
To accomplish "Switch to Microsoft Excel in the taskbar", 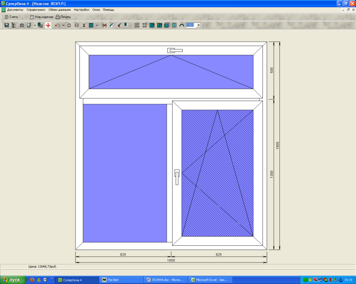I will pos(211,280).
